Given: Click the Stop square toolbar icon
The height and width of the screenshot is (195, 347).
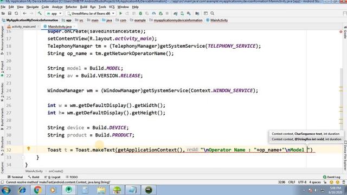Looking at the screenshot, I should coord(167,14).
